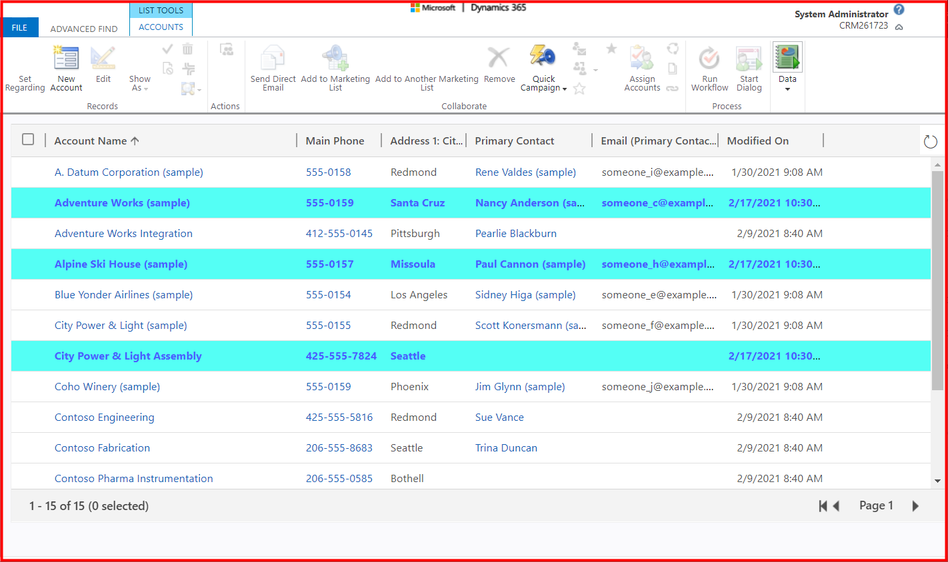Expand the Quick Campaign dropdown arrow
The height and width of the screenshot is (562, 948).
click(x=565, y=89)
